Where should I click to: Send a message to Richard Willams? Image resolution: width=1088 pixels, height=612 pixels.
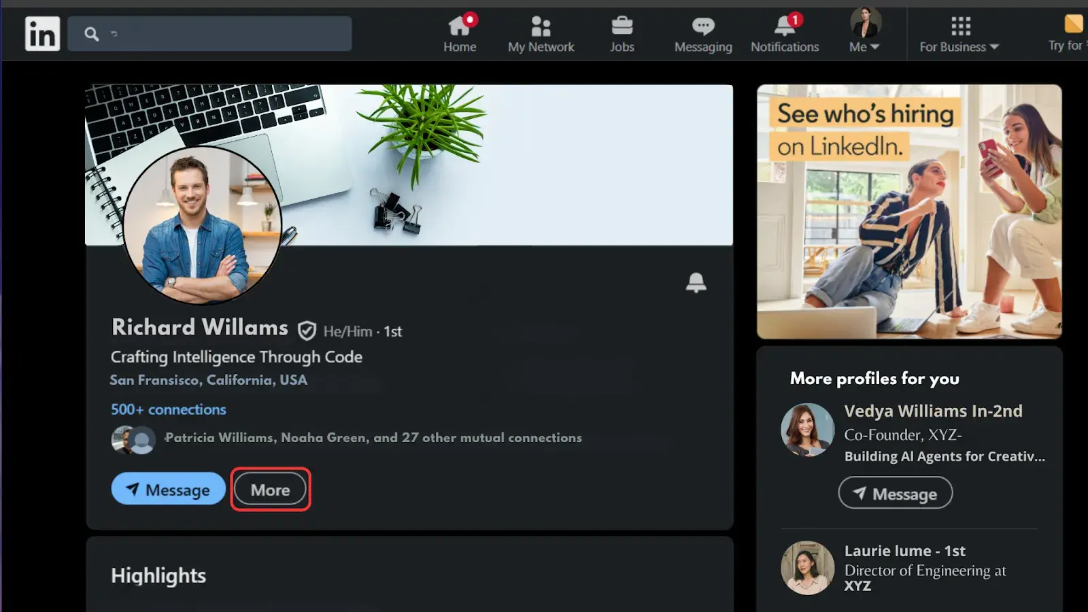(x=168, y=489)
